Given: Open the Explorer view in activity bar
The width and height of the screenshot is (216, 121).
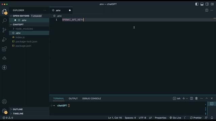Looking at the screenshot, I should [4, 12].
